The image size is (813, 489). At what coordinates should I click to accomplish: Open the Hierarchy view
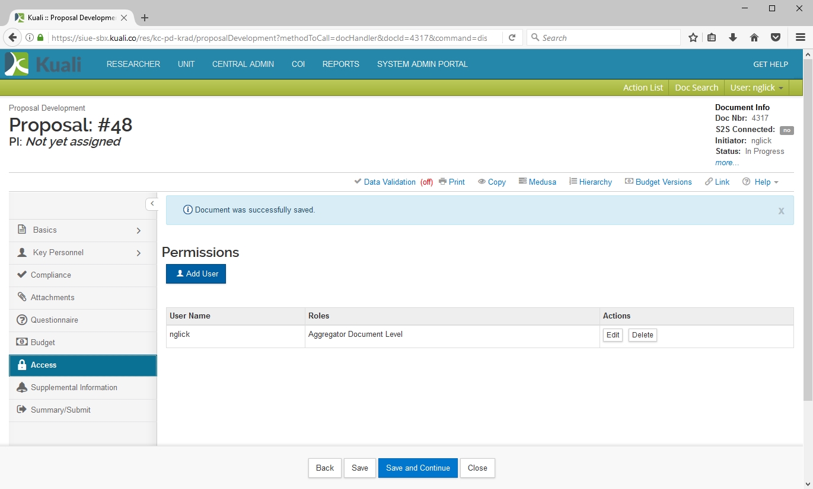(590, 182)
